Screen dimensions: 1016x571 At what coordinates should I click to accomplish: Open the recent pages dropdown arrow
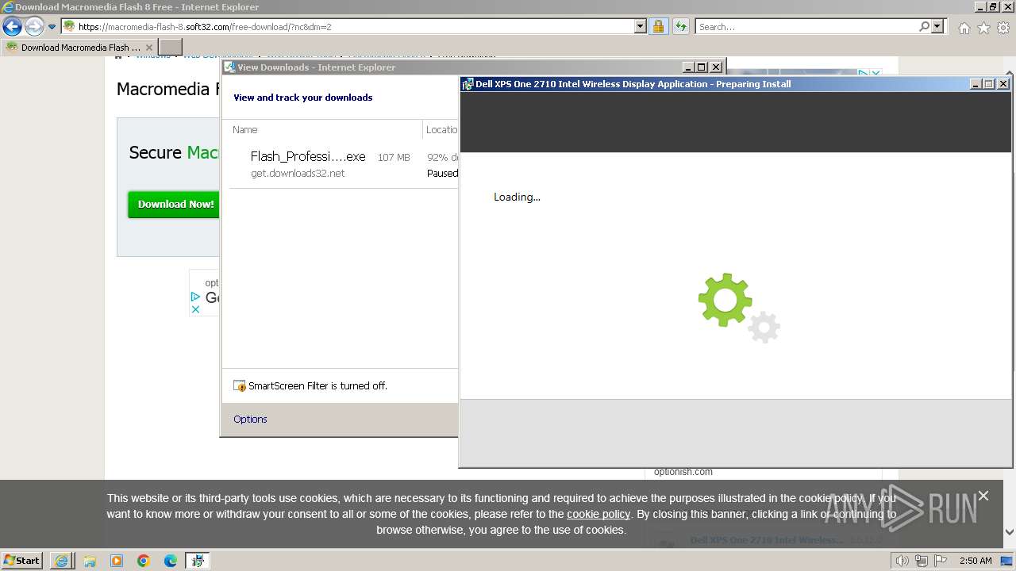pyautogui.click(x=52, y=27)
